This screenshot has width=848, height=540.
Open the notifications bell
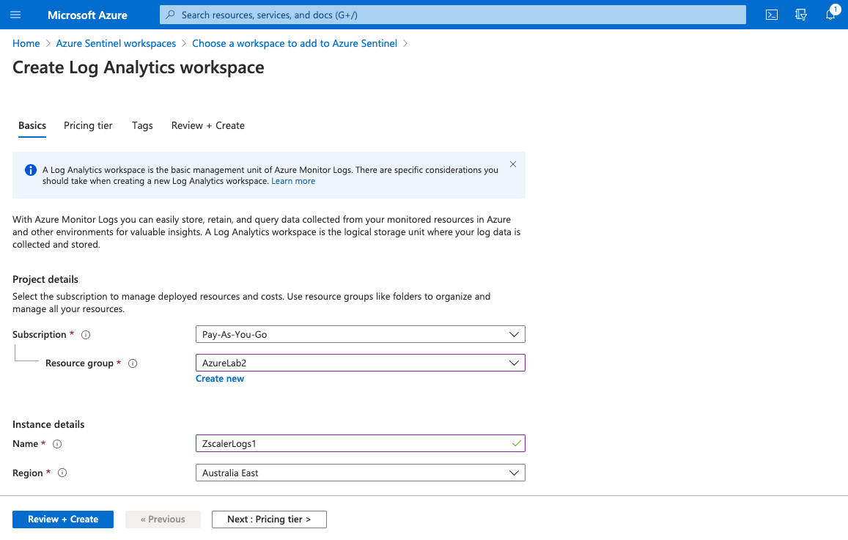pyautogui.click(x=830, y=15)
